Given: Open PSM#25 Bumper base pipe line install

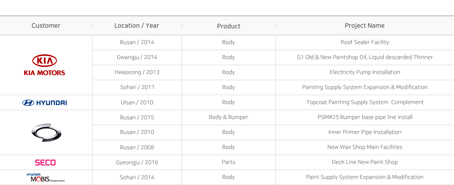Looking at the screenshot, I should pyautogui.click(x=365, y=117).
